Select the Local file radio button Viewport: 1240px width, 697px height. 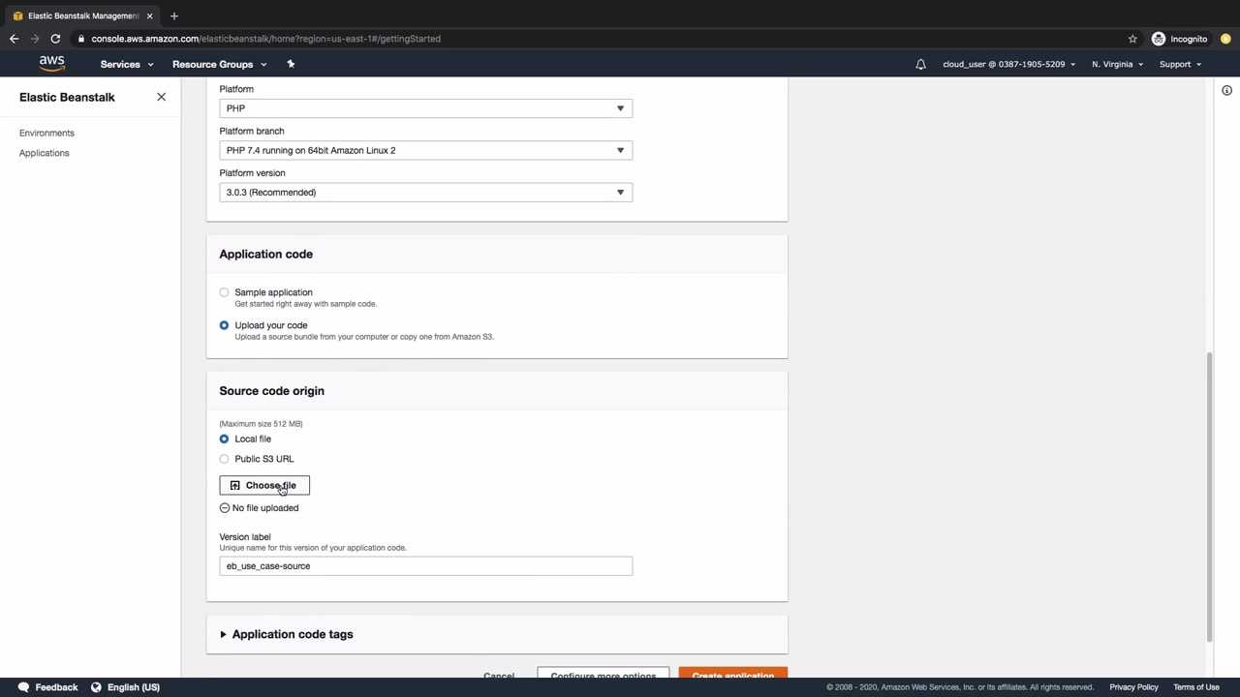[224, 439]
